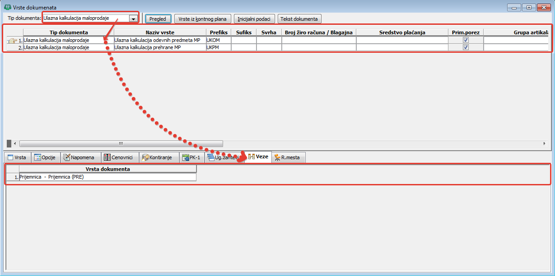The image size is (555, 276).
Task: Click the UKOM prefix cell
Action: 219,40
